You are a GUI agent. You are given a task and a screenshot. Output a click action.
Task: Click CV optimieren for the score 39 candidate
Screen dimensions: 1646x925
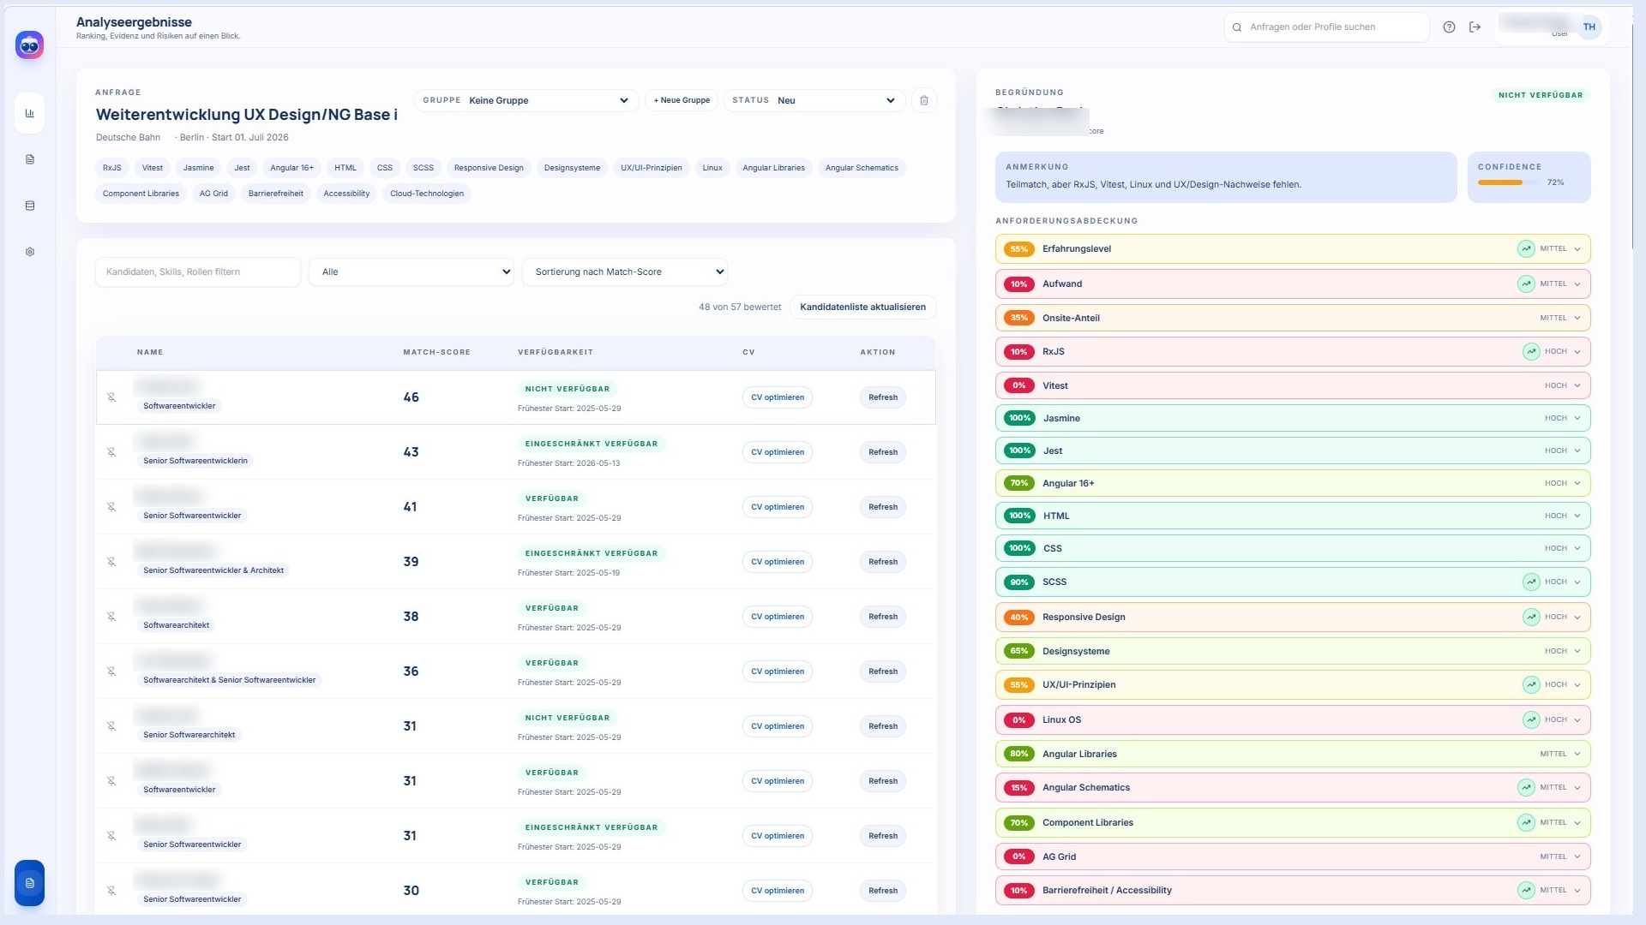(778, 562)
